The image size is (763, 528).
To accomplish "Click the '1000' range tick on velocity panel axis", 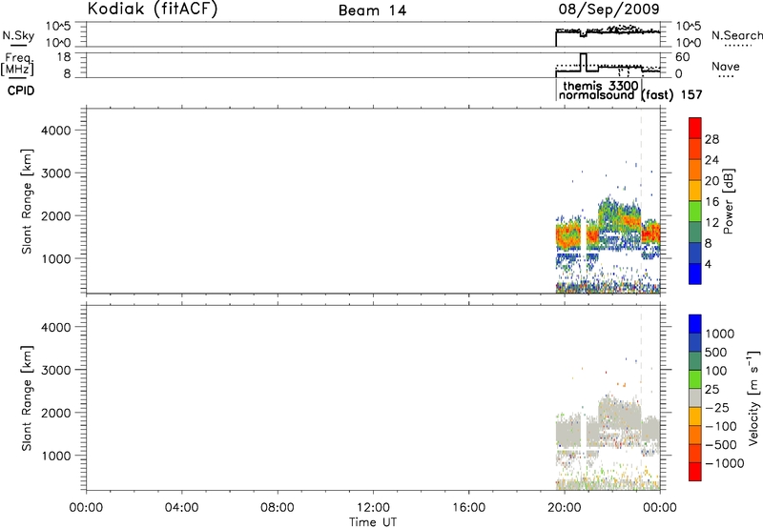I will (55, 456).
